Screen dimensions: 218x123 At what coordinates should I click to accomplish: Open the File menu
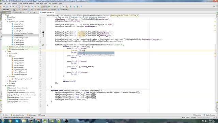1,3
